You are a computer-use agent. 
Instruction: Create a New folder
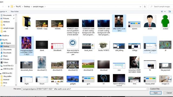click(x=15, y=11)
